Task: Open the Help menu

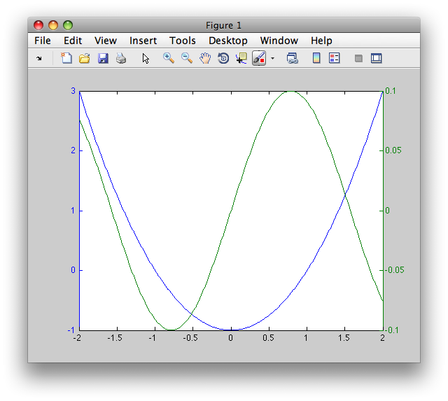Action: click(x=321, y=41)
